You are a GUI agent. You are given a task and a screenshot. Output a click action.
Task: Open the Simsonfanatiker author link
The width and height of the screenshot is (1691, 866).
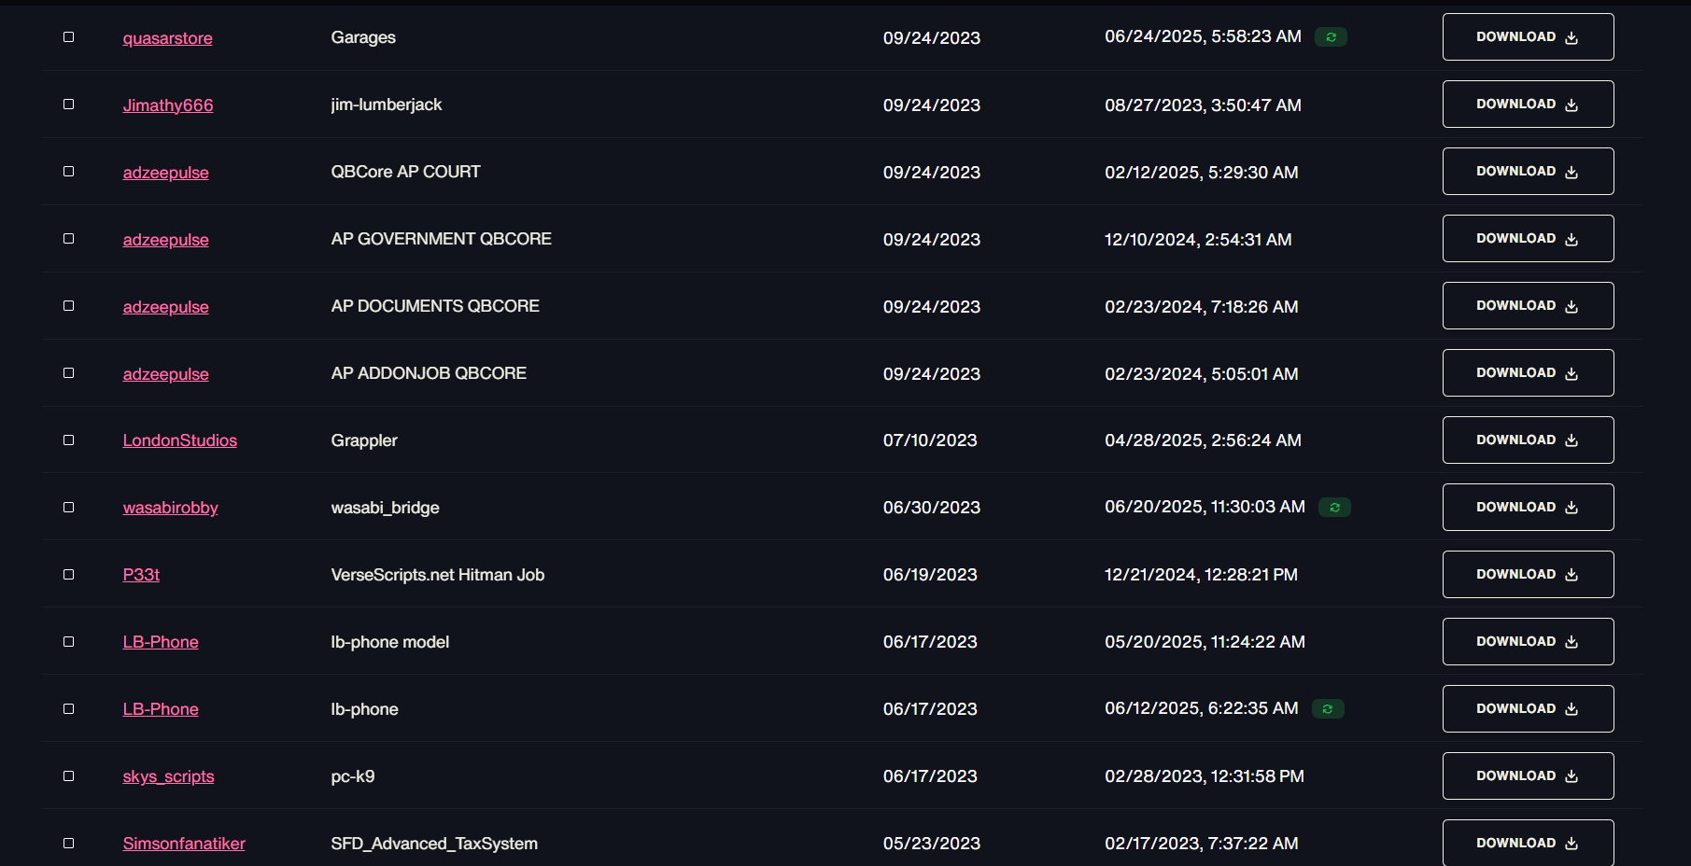[x=184, y=844]
